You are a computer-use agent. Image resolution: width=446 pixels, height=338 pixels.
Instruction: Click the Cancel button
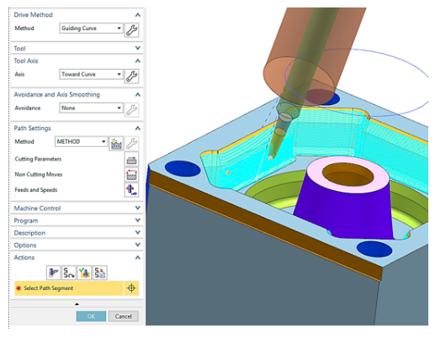pyautogui.click(x=124, y=316)
